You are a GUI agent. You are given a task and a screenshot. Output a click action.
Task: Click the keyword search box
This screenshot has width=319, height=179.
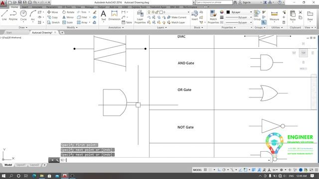(214, 2)
